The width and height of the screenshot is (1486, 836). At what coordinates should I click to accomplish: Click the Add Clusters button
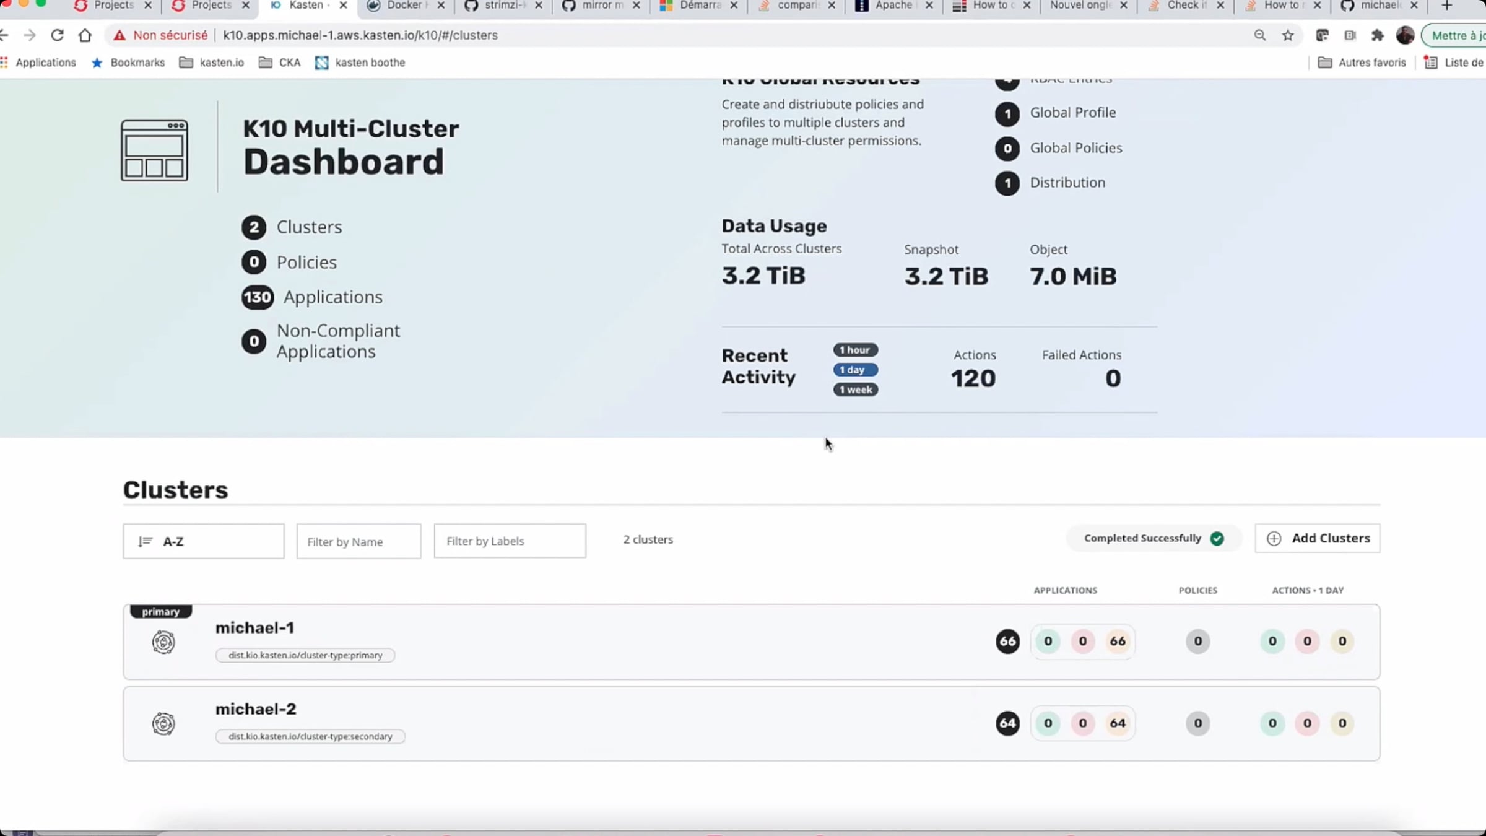coord(1318,539)
